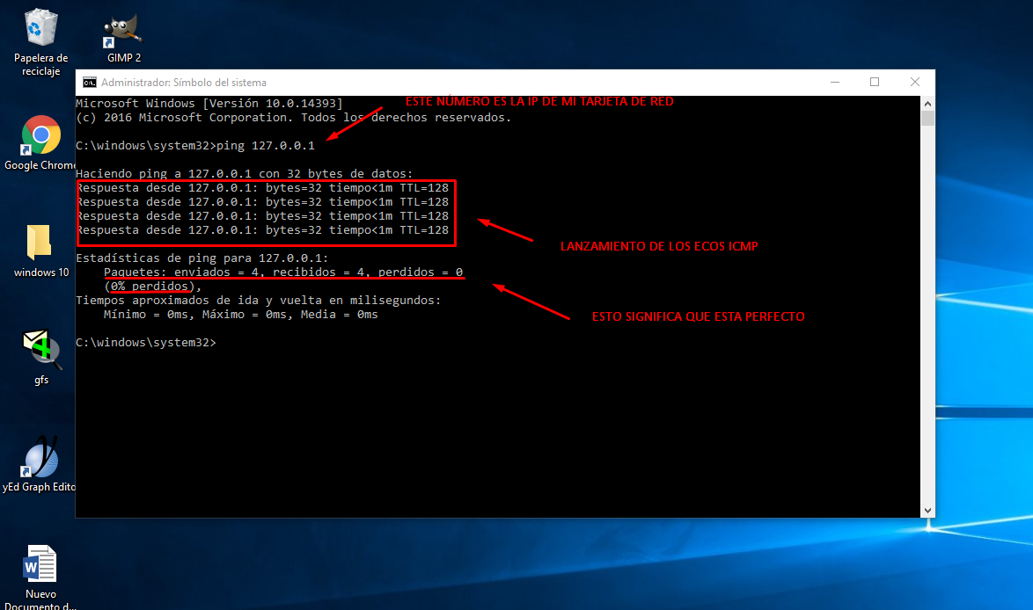The height and width of the screenshot is (610, 1033).
Task: Click the vertical scrollbar thumb in command prompt
Action: (927, 119)
